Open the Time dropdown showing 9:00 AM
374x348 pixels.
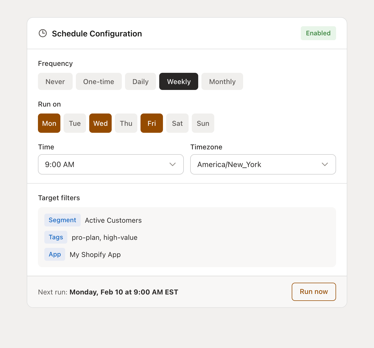[111, 164]
